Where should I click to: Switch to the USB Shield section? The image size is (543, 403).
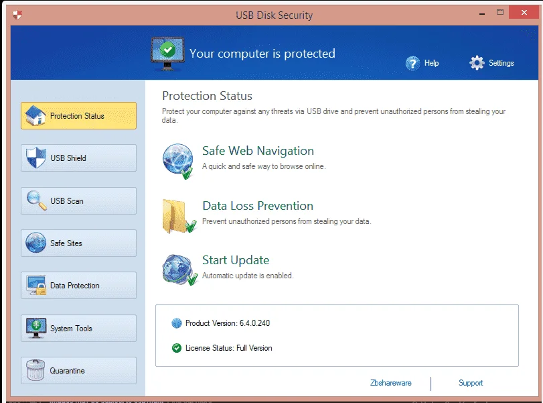pyautogui.click(x=78, y=158)
